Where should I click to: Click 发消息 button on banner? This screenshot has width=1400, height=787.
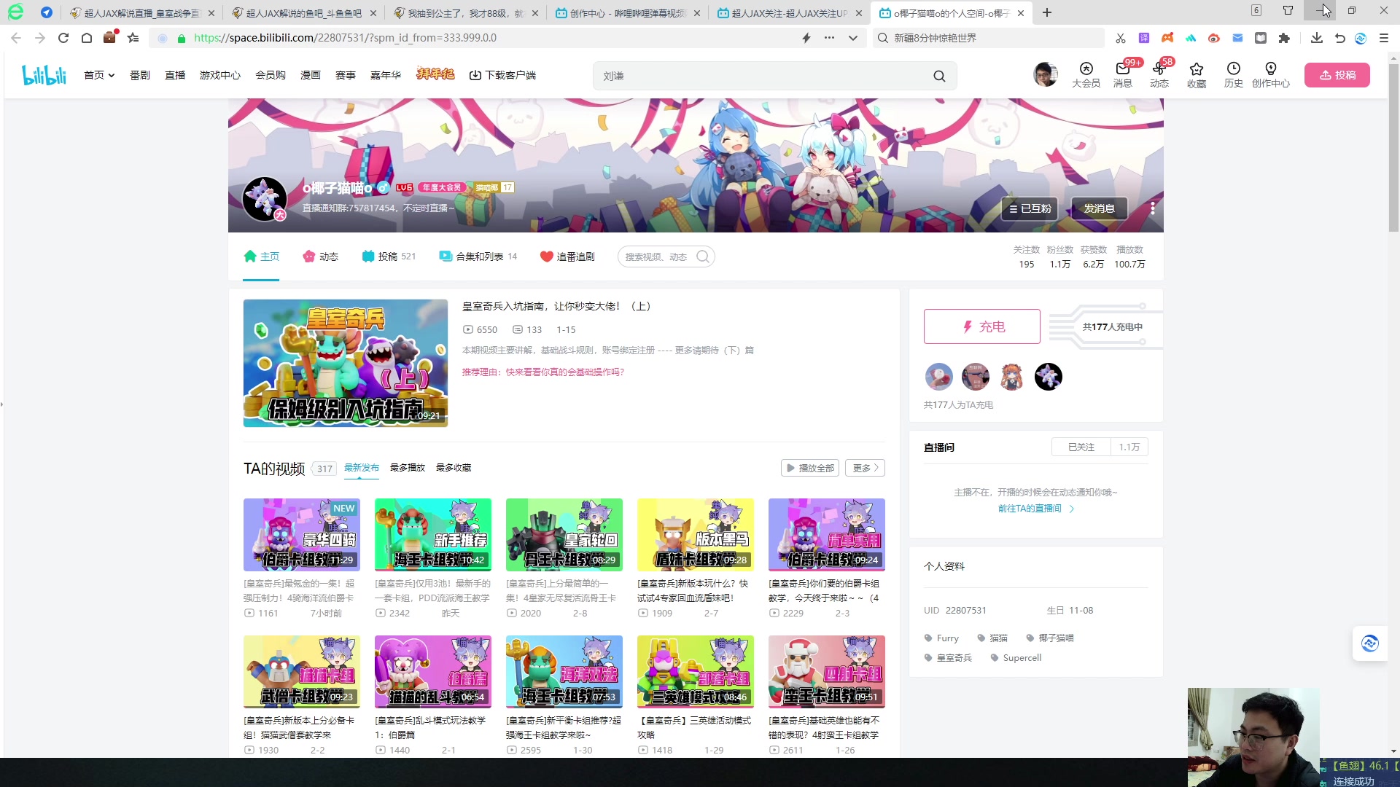pyautogui.click(x=1099, y=208)
